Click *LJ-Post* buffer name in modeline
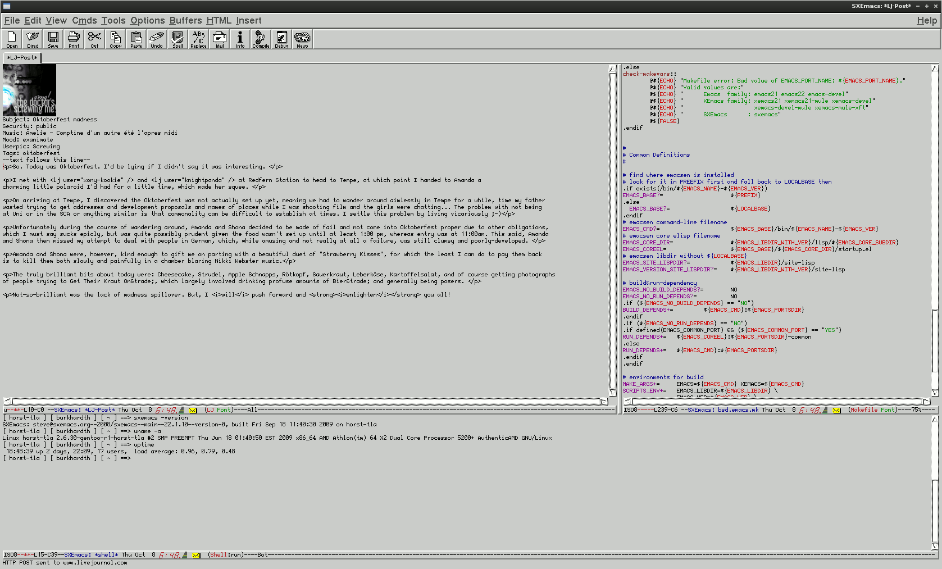The width and height of the screenshot is (942, 569). click(x=100, y=410)
